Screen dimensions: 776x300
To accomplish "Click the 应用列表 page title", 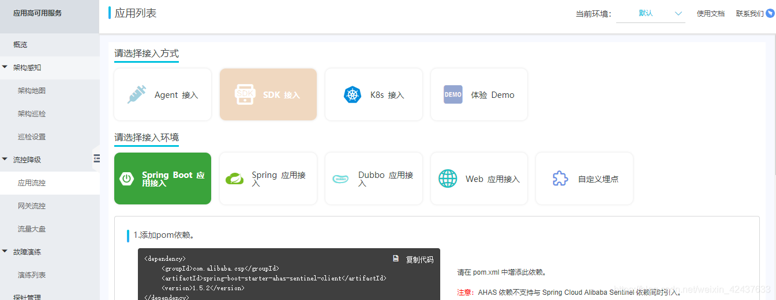I will [x=136, y=13].
